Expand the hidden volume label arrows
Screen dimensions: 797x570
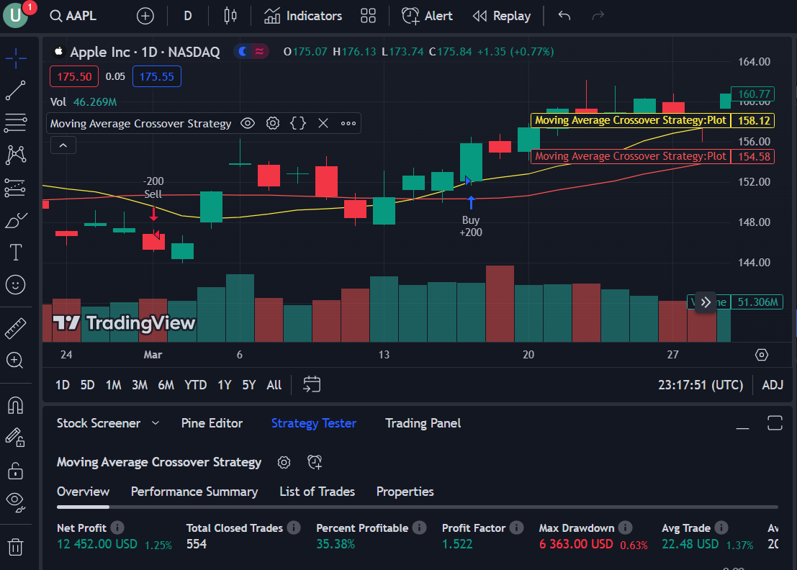tap(706, 302)
